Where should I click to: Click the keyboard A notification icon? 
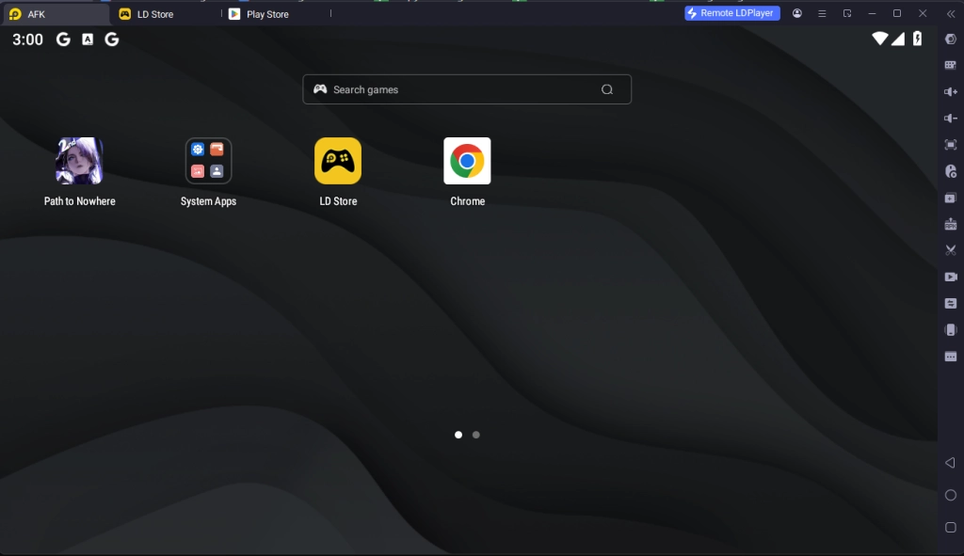click(x=88, y=40)
